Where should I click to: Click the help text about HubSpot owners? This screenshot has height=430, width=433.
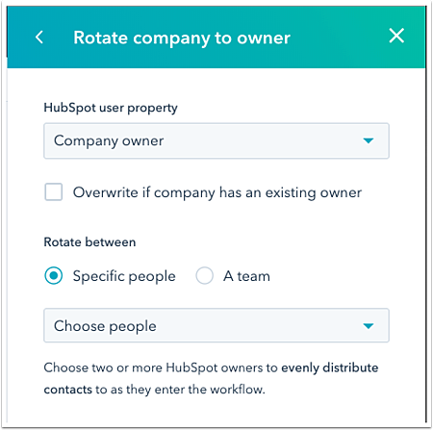click(x=211, y=379)
